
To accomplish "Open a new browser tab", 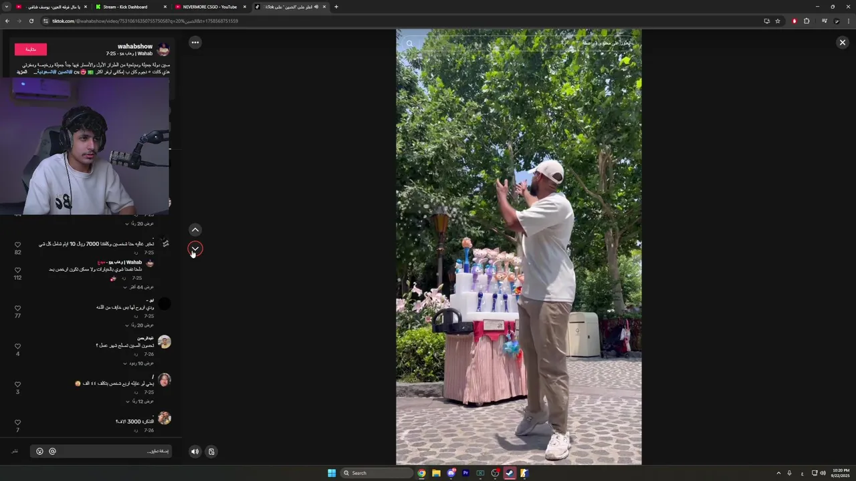I will 336,7.
